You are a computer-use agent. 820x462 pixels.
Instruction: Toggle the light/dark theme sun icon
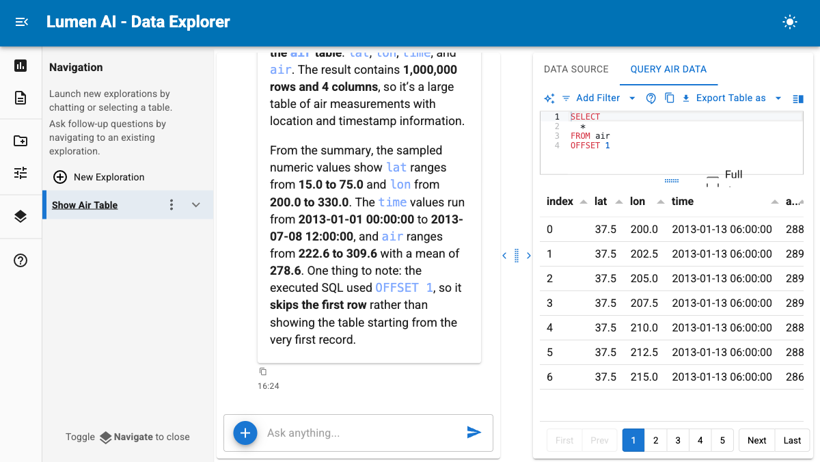point(790,23)
